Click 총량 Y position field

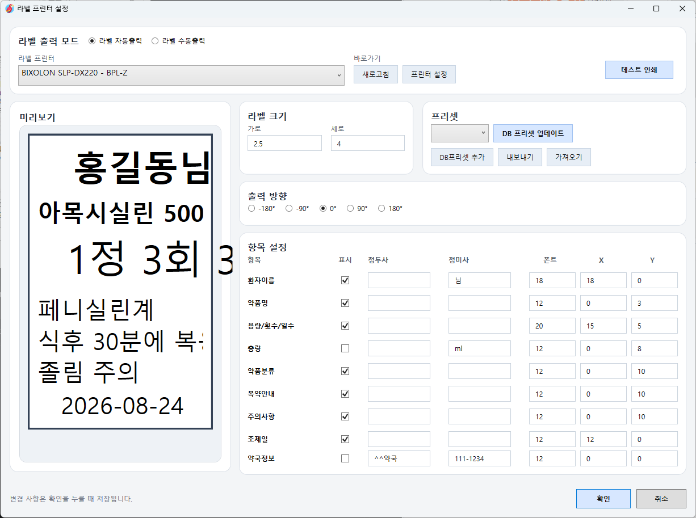coord(655,348)
